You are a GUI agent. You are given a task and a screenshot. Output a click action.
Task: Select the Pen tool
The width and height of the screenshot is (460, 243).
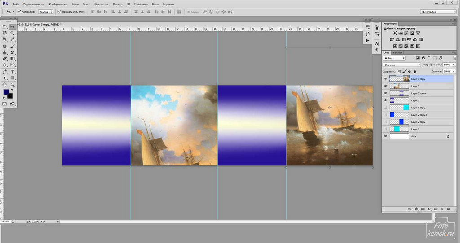pos(4,72)
